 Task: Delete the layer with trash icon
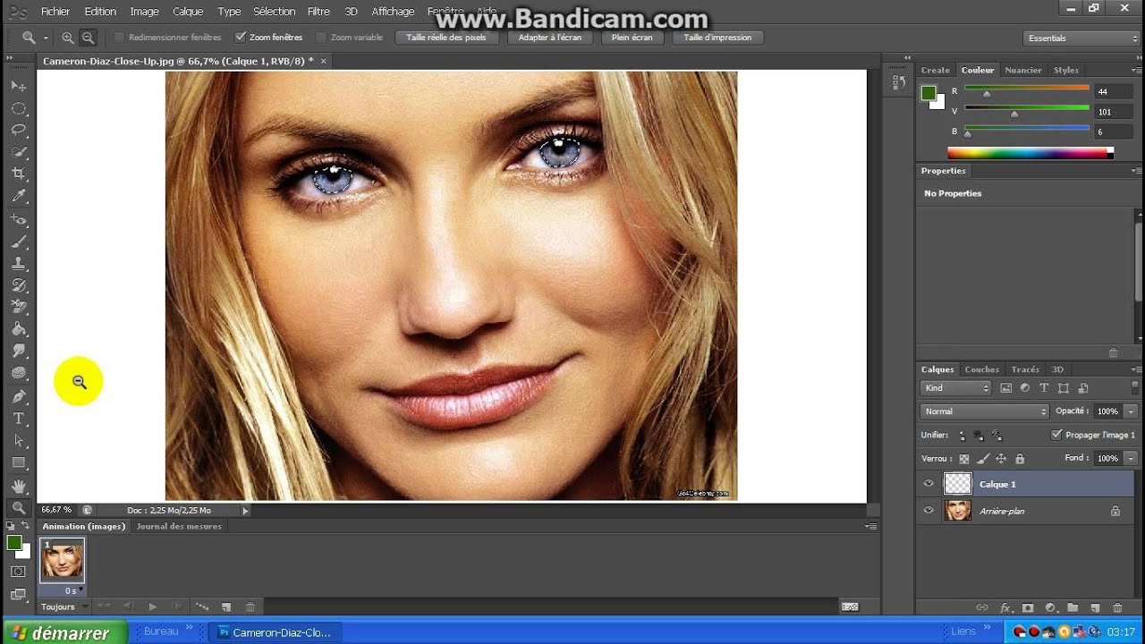click(1117, 608)
